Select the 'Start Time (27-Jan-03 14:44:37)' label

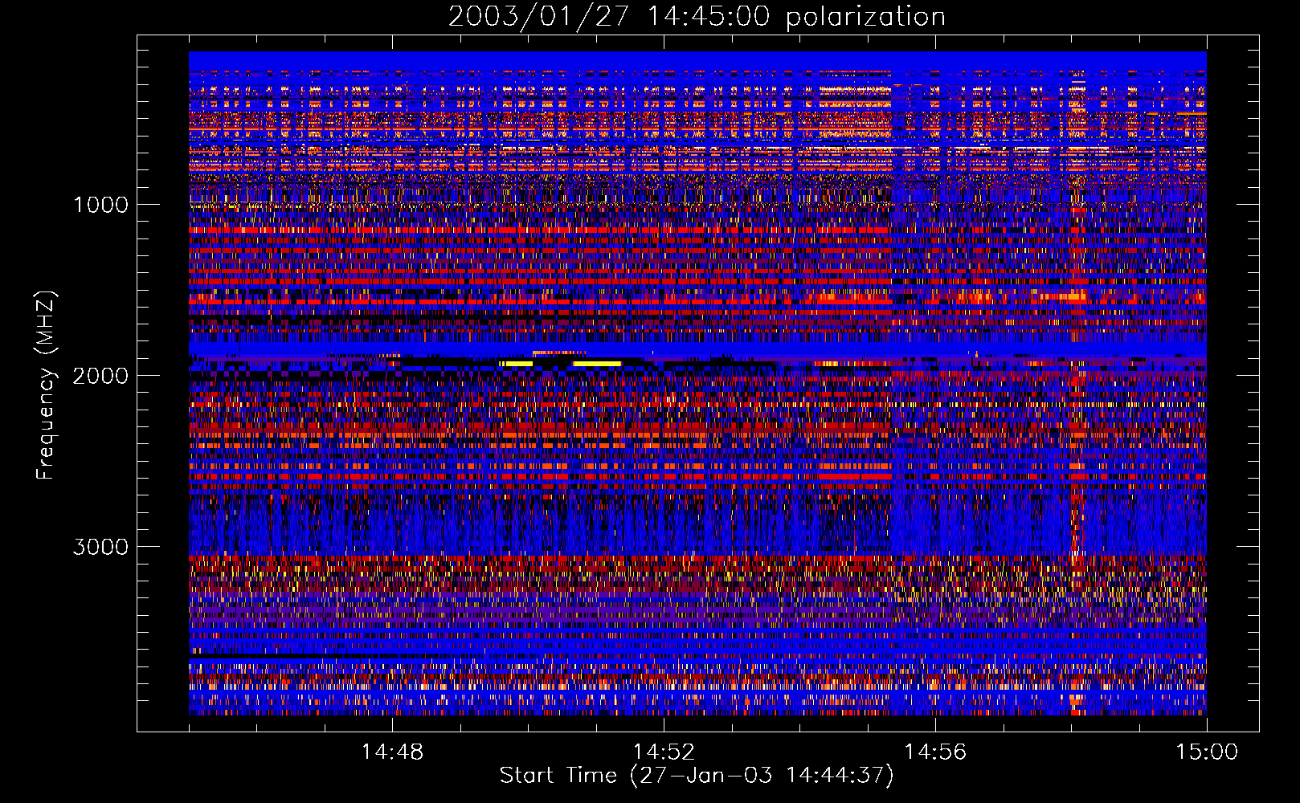tap(697, 776)
